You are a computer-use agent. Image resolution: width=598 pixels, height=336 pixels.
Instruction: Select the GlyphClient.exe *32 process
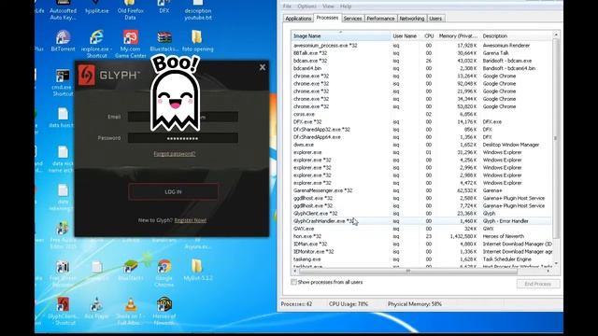click(421, 214)
